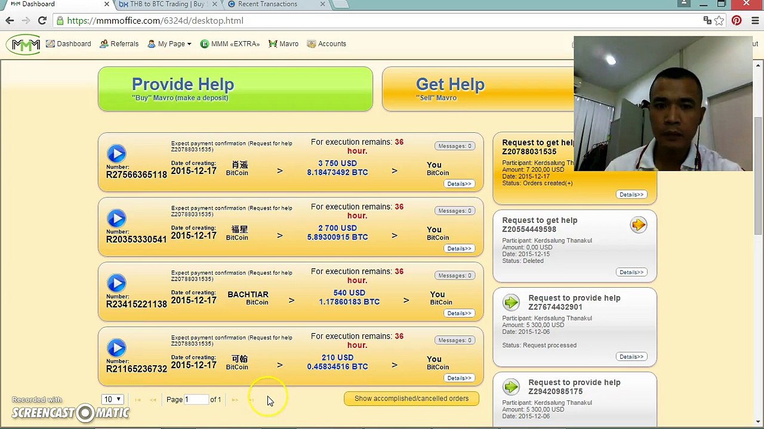Click the Mavro nav icon
764x429 pixels.
pos(273,43)
